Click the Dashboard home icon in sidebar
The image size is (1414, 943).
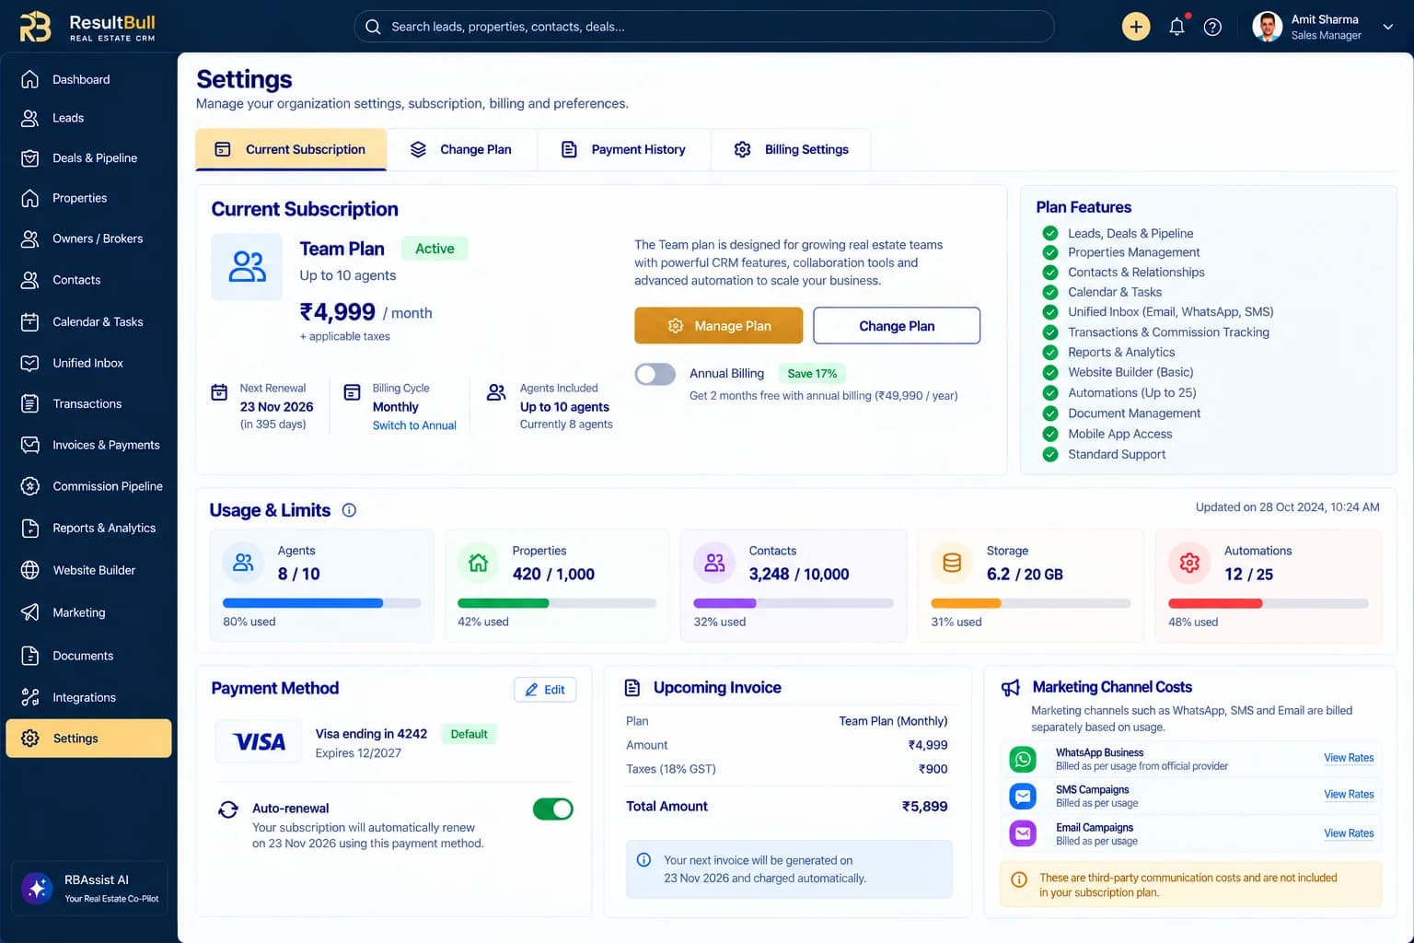click(x=30, y=79)
